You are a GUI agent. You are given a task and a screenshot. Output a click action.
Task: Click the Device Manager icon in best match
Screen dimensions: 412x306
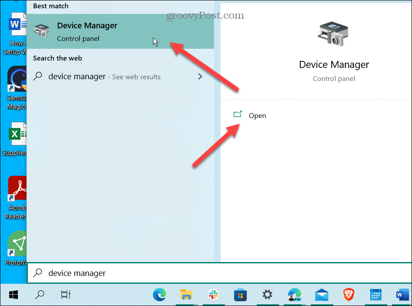pyautogui.click(x=41, y=31)
